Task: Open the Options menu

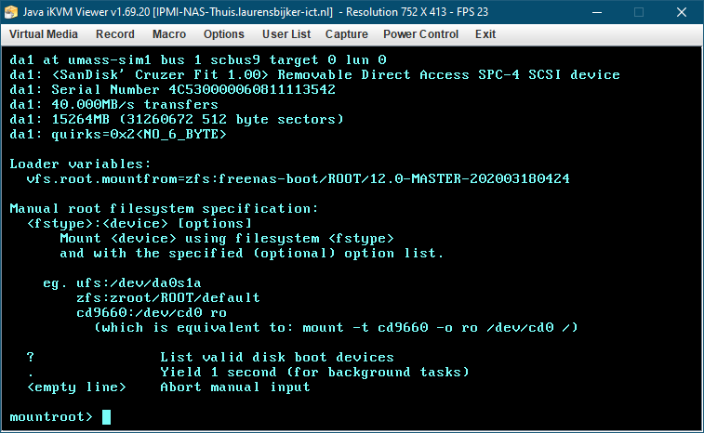Action: (223, 34)
